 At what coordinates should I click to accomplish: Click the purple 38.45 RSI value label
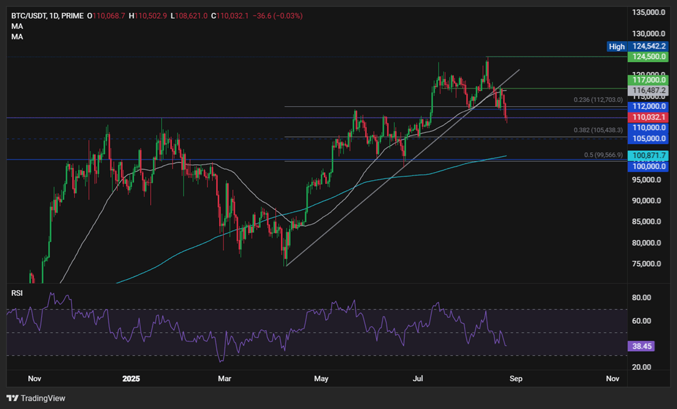coord(641,347)
